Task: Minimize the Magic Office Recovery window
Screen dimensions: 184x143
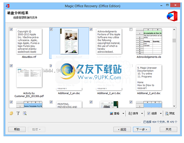Action: point(161,5)
